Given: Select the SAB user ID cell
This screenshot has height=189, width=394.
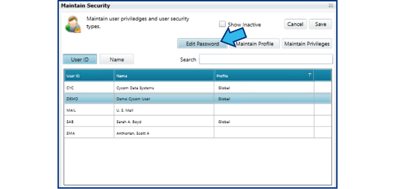Looking at the screenshot, I should coord(89,122).
